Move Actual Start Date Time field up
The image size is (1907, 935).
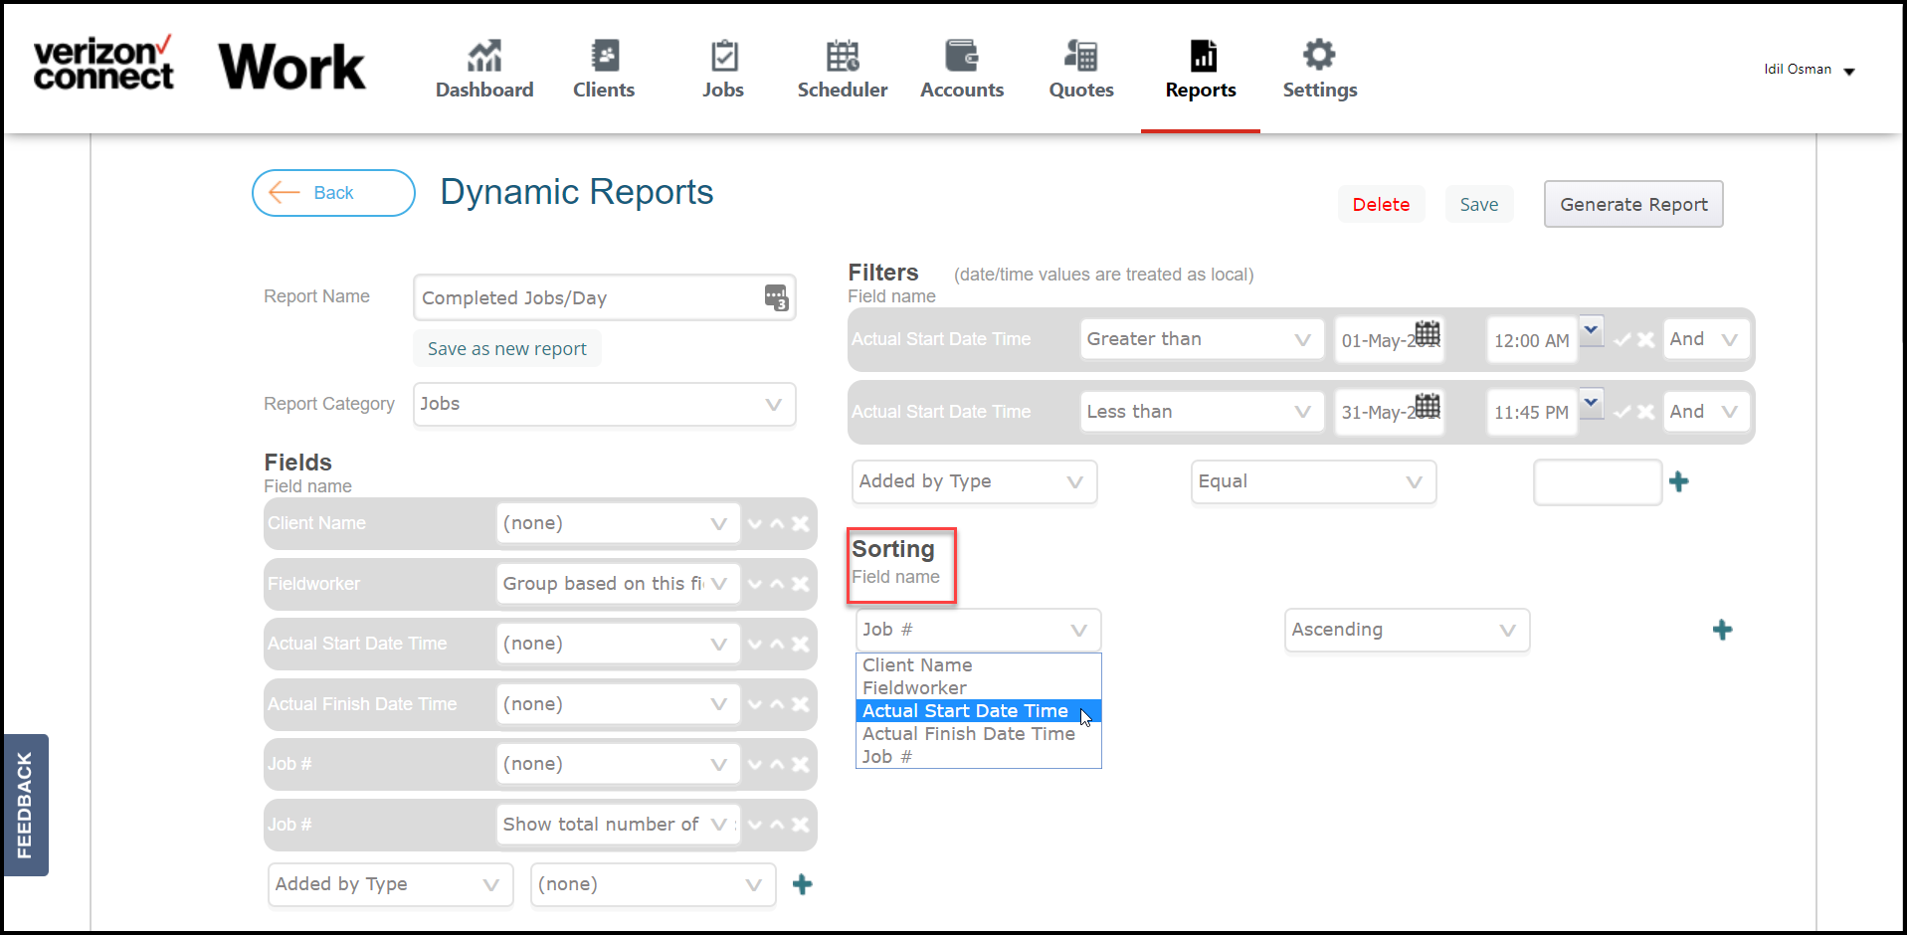pos(777,645)
